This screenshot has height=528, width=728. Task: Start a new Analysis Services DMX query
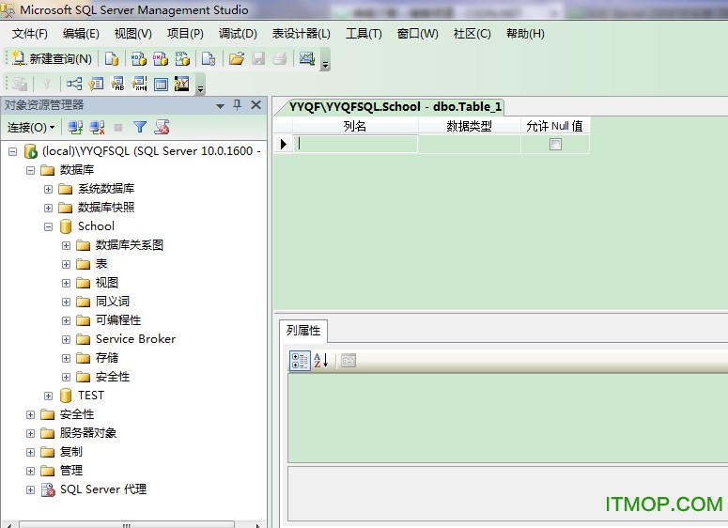click(161, 58)
